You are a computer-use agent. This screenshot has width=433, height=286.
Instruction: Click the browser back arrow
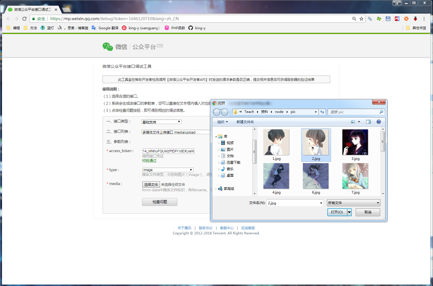click(9, 19)
